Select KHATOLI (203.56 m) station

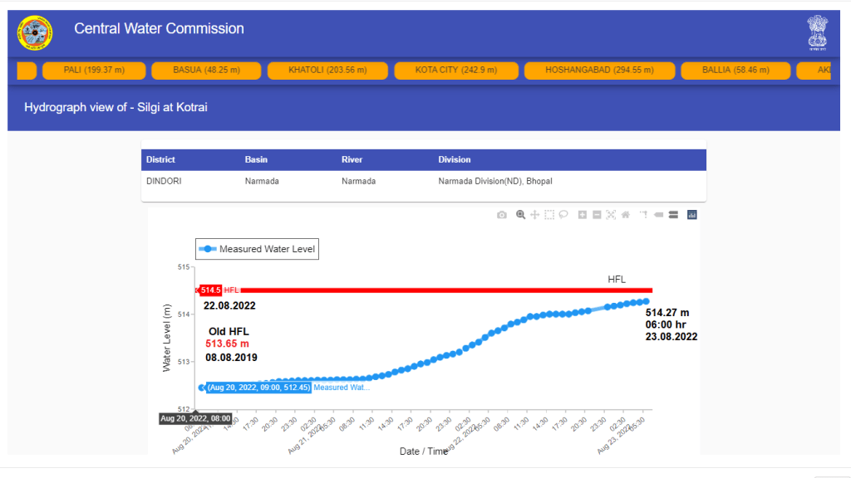[x=327, y=71]
